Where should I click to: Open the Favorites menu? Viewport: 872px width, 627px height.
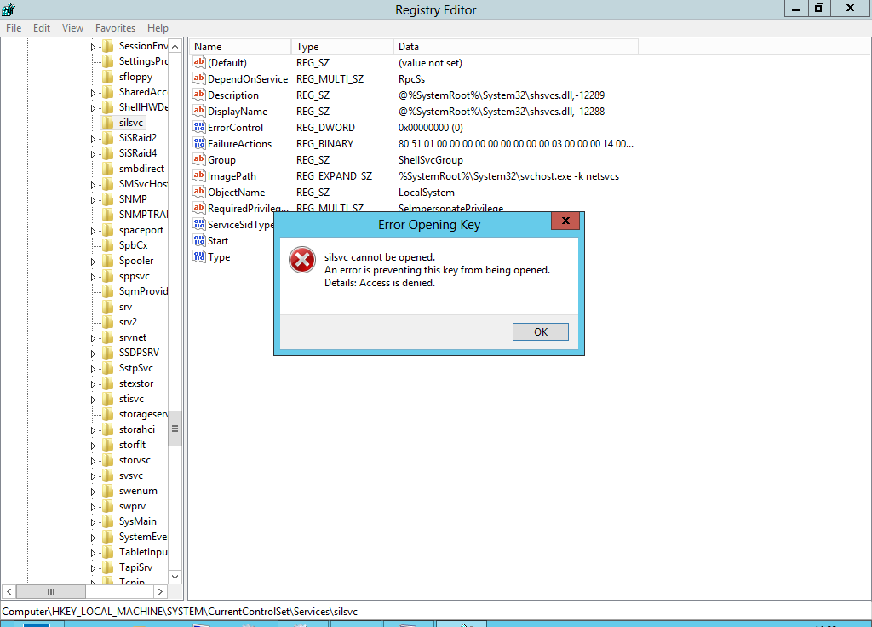(115, 28)
